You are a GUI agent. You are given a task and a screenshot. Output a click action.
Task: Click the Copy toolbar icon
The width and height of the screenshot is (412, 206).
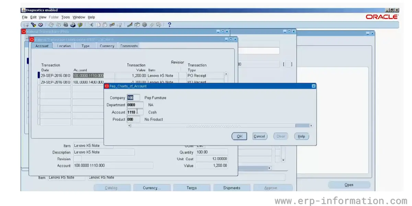click(x=99, y=25)
